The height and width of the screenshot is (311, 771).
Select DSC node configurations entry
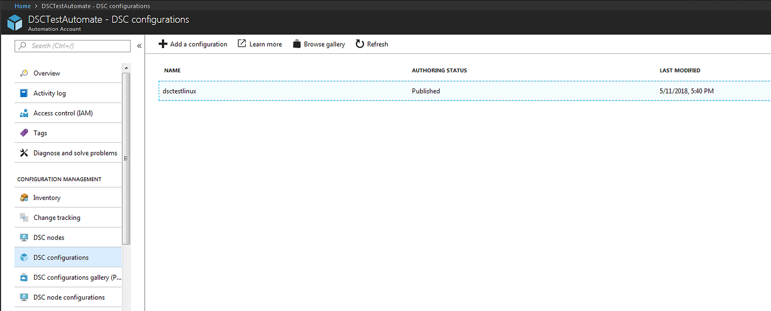[x=68, y=297]
